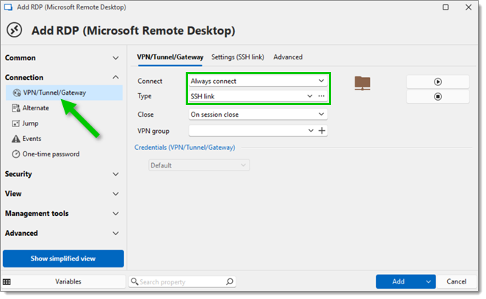Screen dimensions: 486x299
Task: Add a new VPN group with plus icon
Action: coord(322,131)
